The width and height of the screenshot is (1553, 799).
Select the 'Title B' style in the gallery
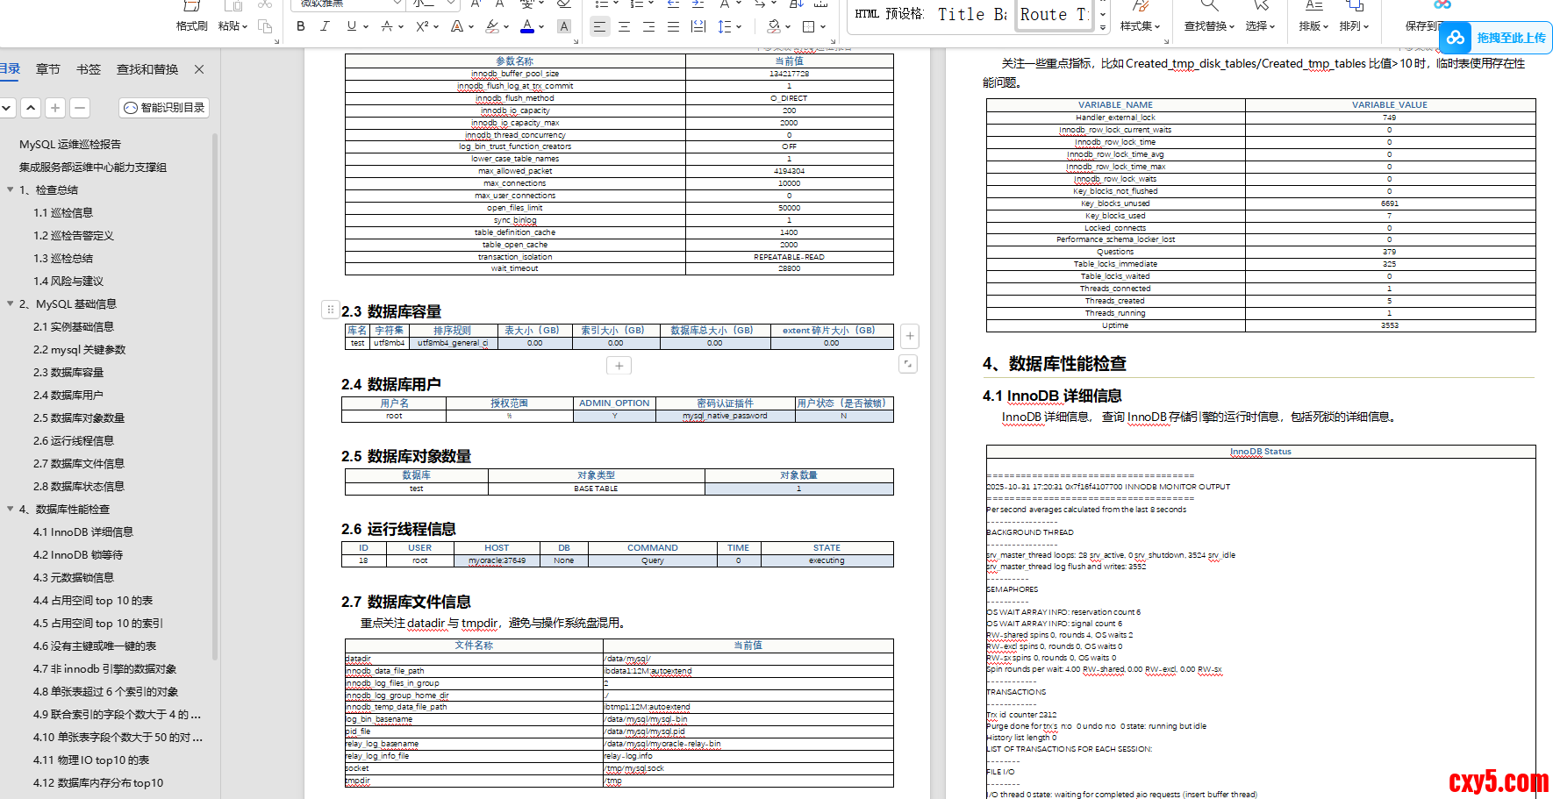pos(972,14)
